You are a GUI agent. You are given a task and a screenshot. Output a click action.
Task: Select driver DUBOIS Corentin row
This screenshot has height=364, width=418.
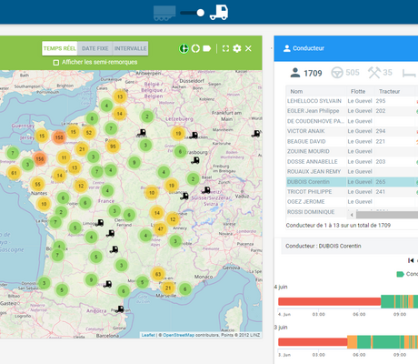pos(352,182)
